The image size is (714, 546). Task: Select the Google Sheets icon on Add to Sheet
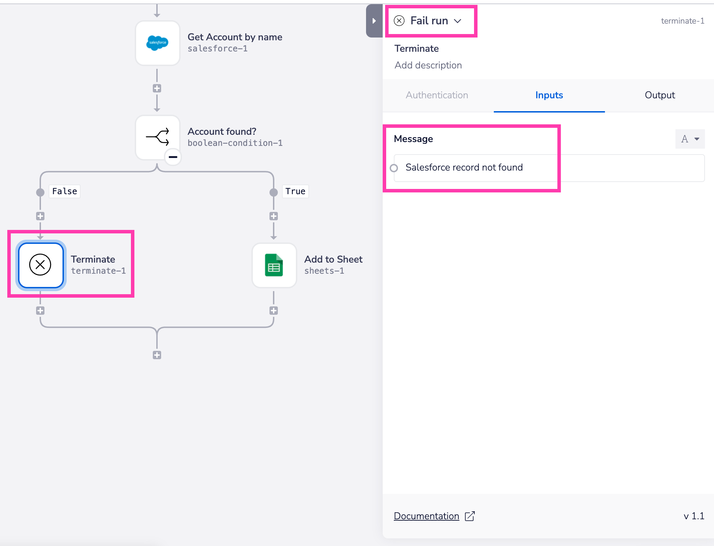[x=274, y=265]
